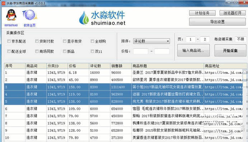
Task: Click the 每店铺采集 limit field
Action: 240,39
